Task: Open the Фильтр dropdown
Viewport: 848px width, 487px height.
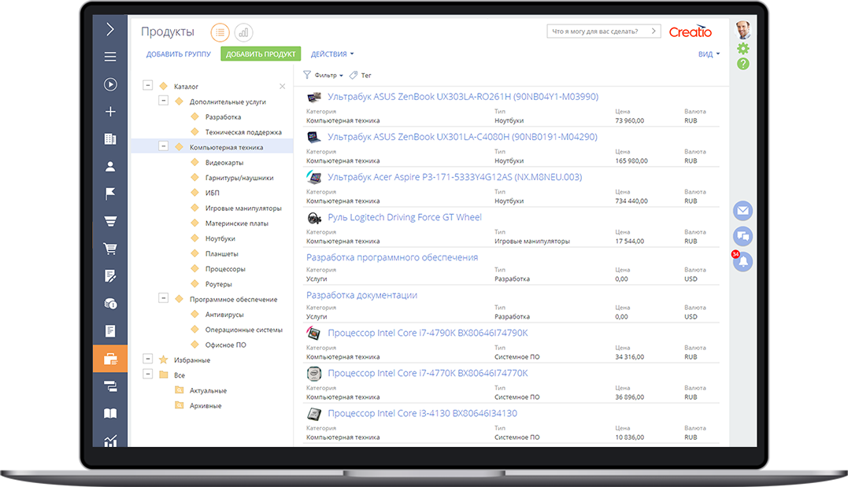Action: (323, 75)
